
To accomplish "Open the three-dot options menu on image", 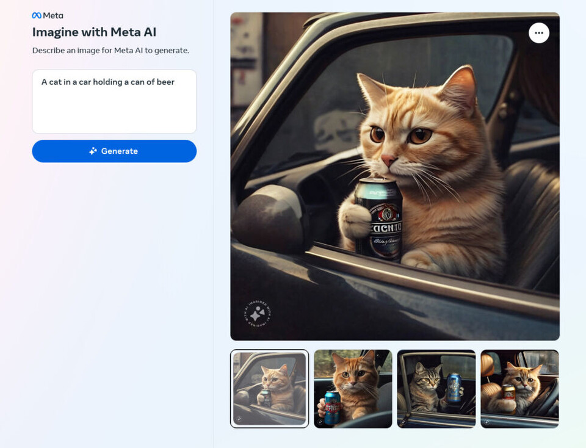I will coord(538,33).
